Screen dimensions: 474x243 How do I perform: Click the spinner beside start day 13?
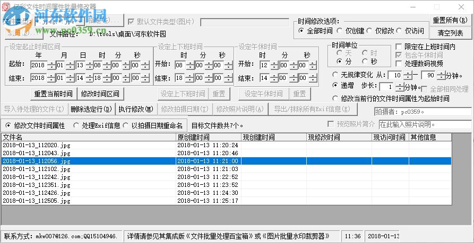click(89, 65)
